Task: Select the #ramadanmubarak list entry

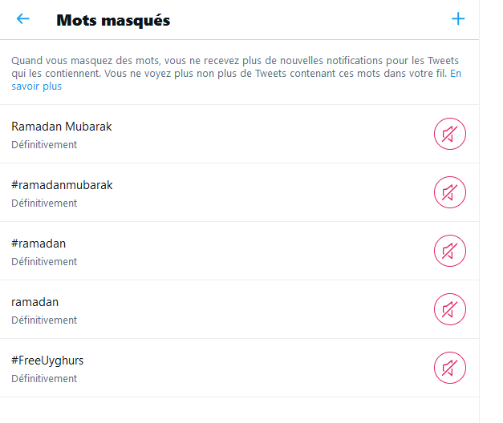Action: tap(239, 192)
